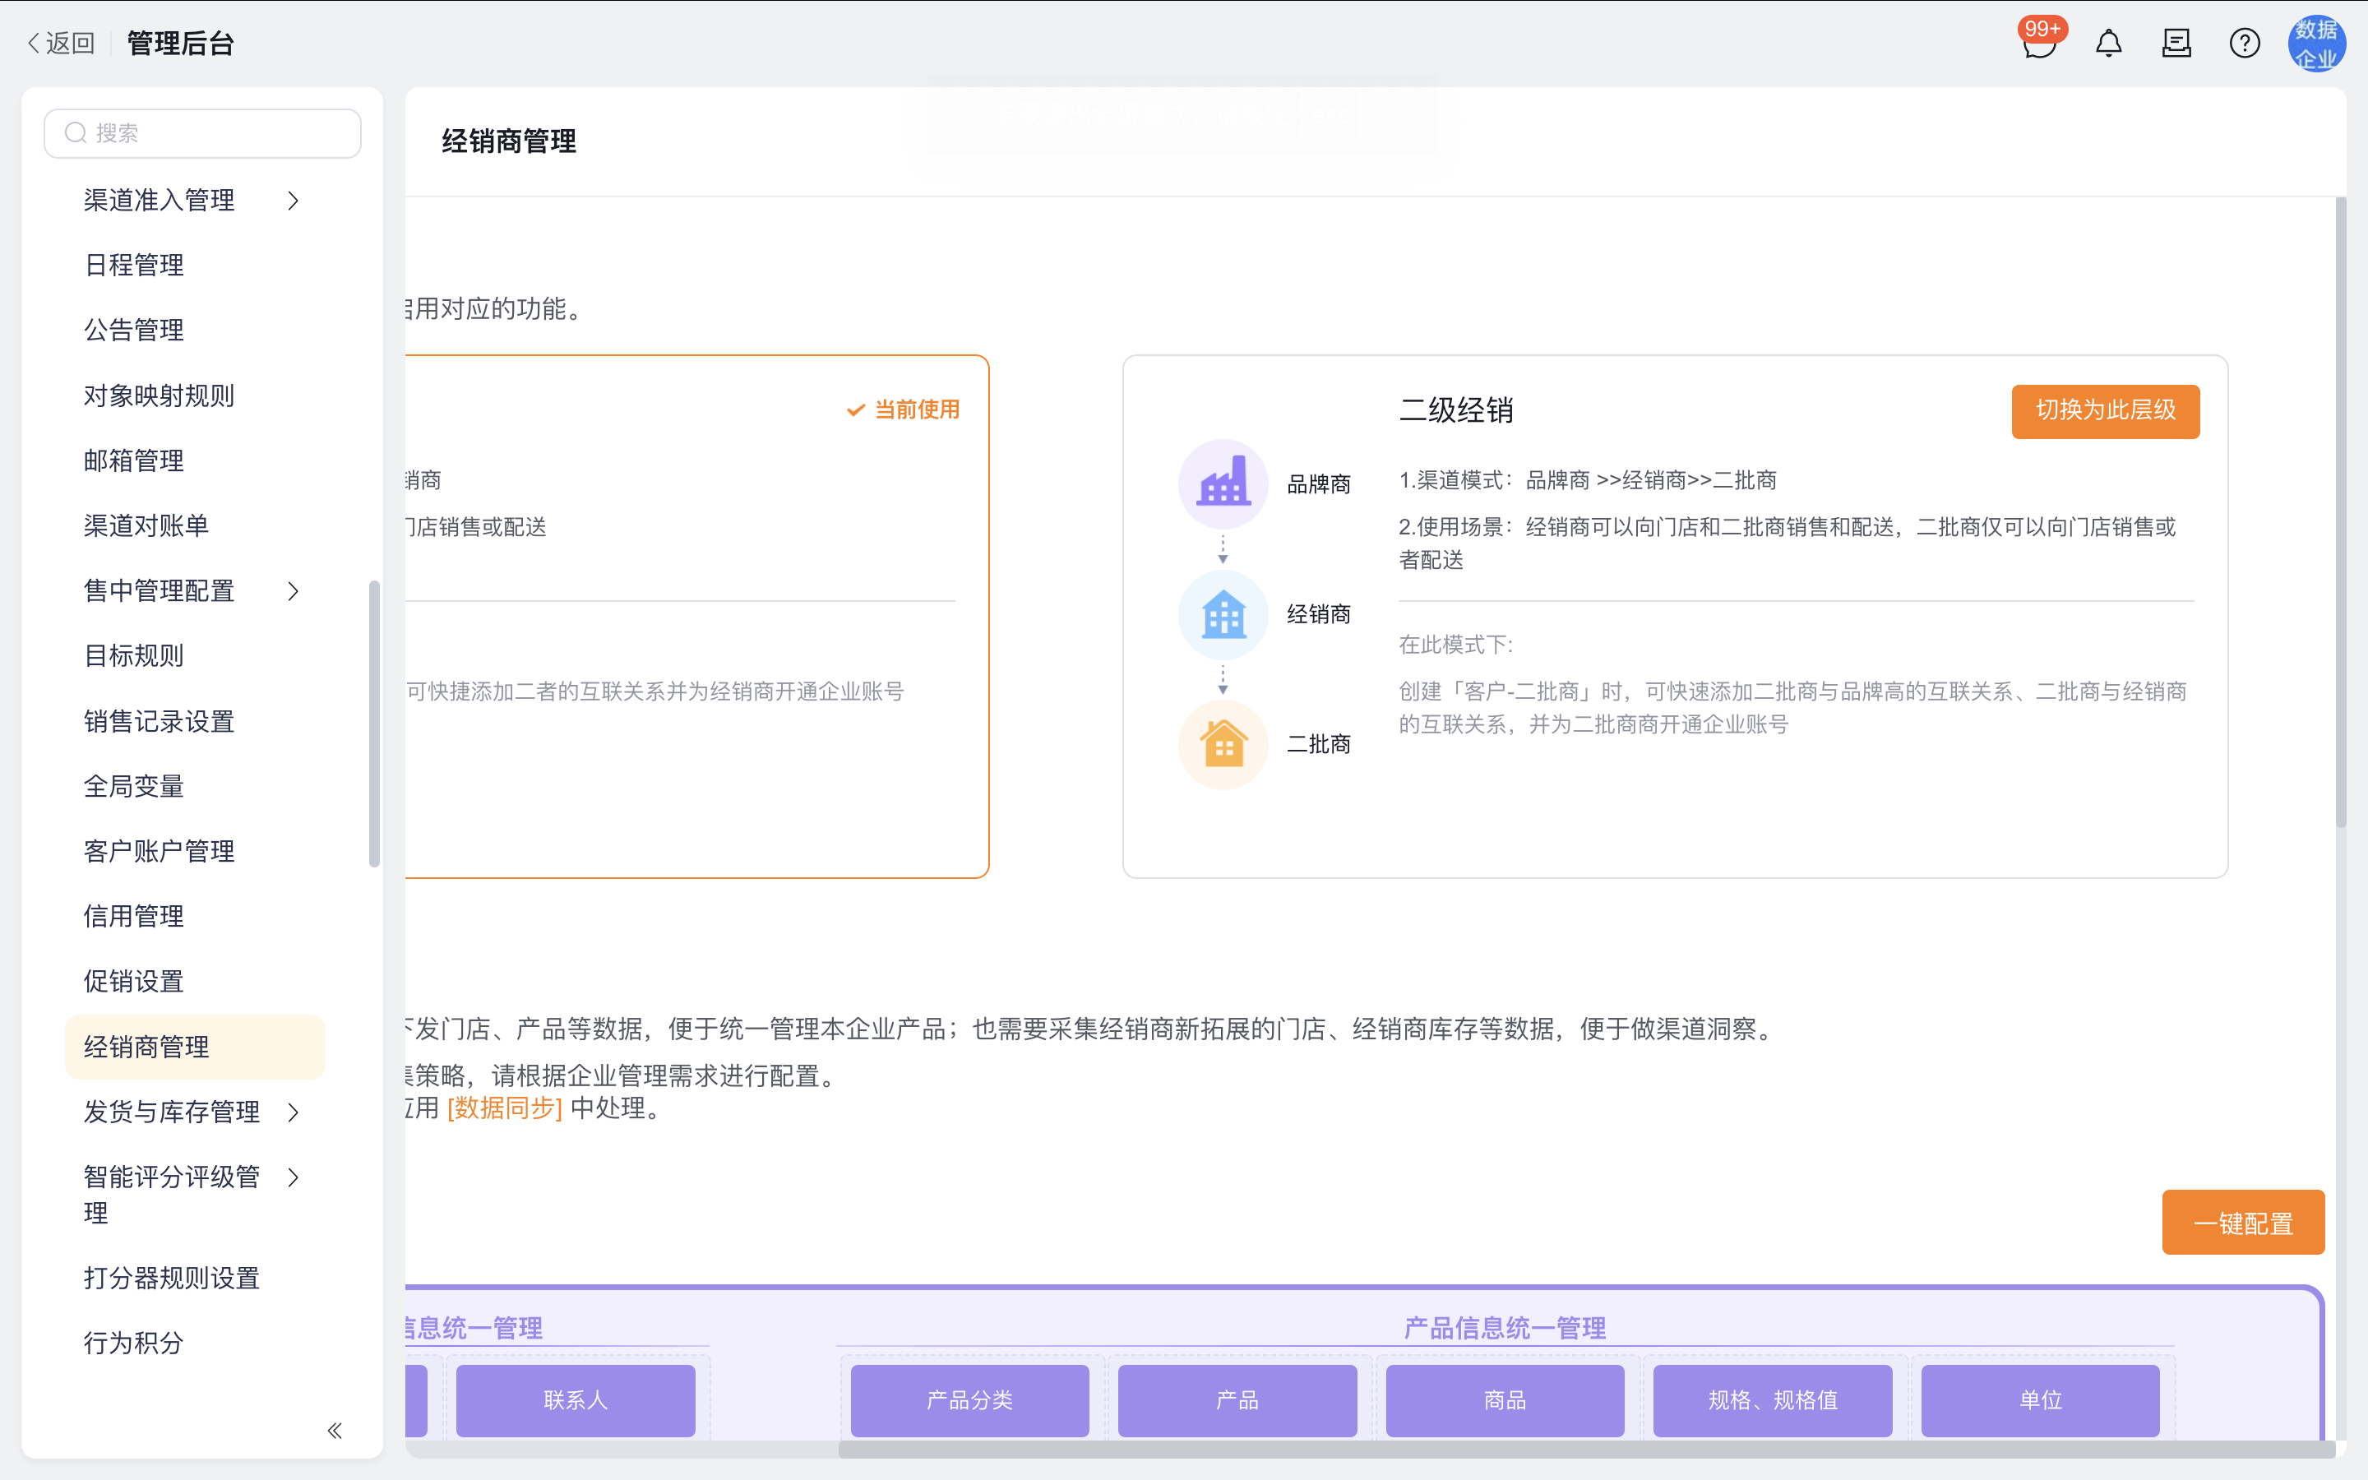This screenshot has height=1480, width=2368.
Task: Expand 发货与库存管理 submenu
Action: pyautogui.click(x=292, y=1112)
